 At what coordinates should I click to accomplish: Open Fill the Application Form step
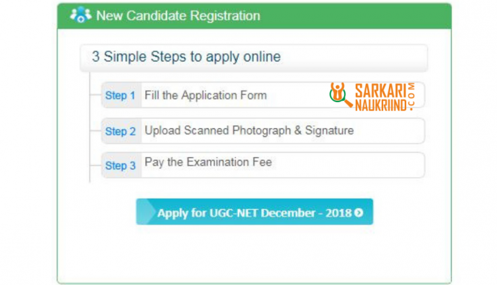pyautogui.click(x=205, y=95)
